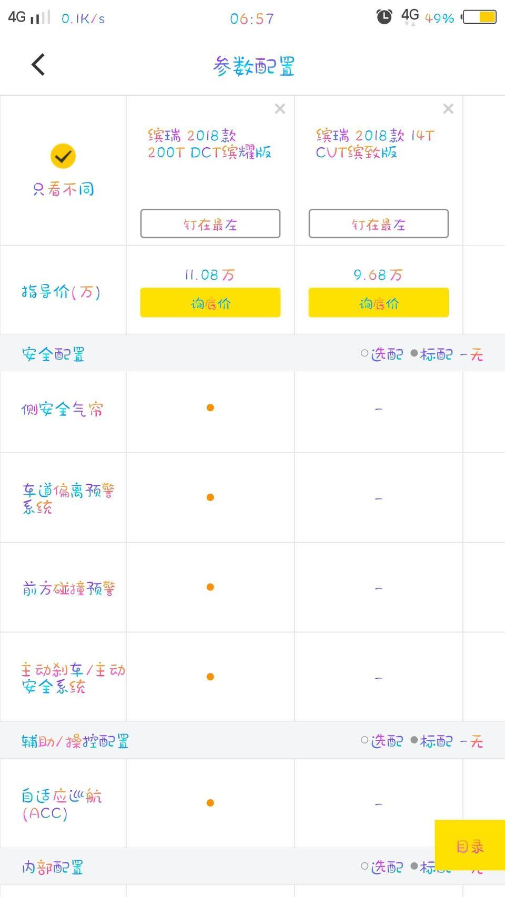Tap orange dot for 车道偏离预警系统
Screen dimensions: 505x897
tap(210, 497)
